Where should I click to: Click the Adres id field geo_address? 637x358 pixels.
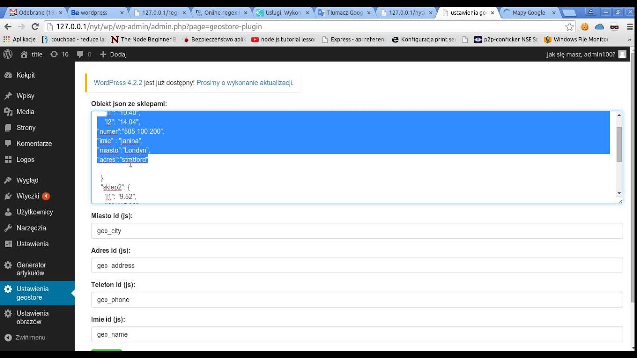357,265
